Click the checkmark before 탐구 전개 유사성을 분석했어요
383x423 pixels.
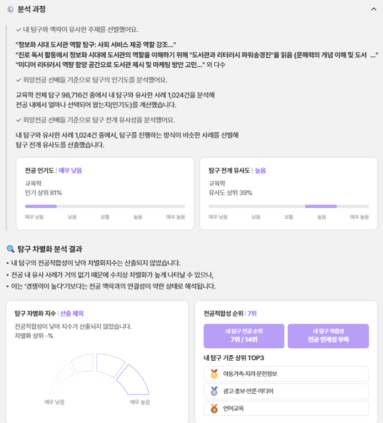19,120
